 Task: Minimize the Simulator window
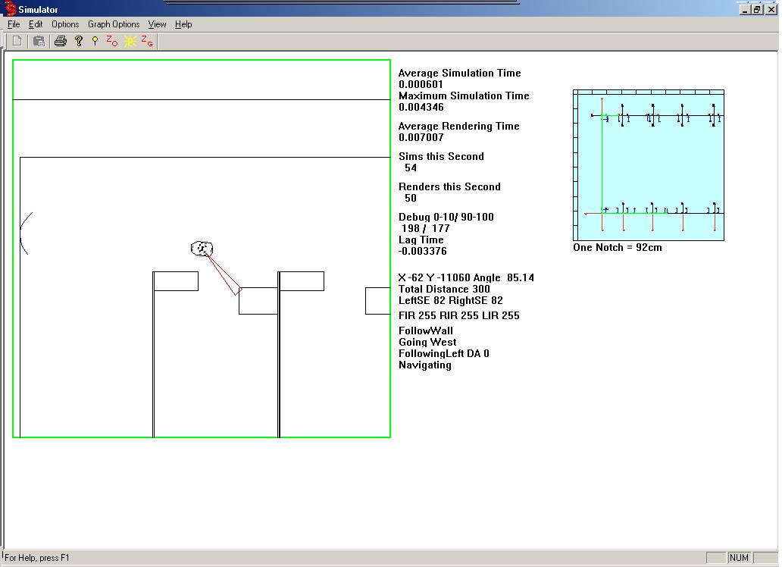pos(745,9)
